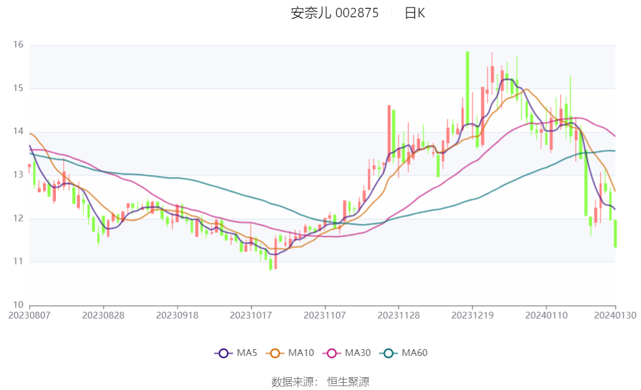Click the last green candlestick at 20240130
Viewport: 641px width, 390px height.
615,234
